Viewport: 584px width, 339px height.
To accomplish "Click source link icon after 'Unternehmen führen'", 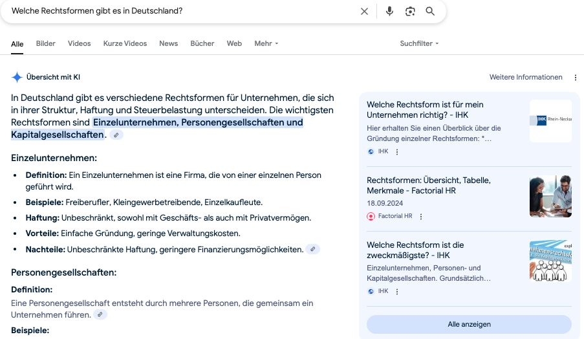I will coord(100,314).
